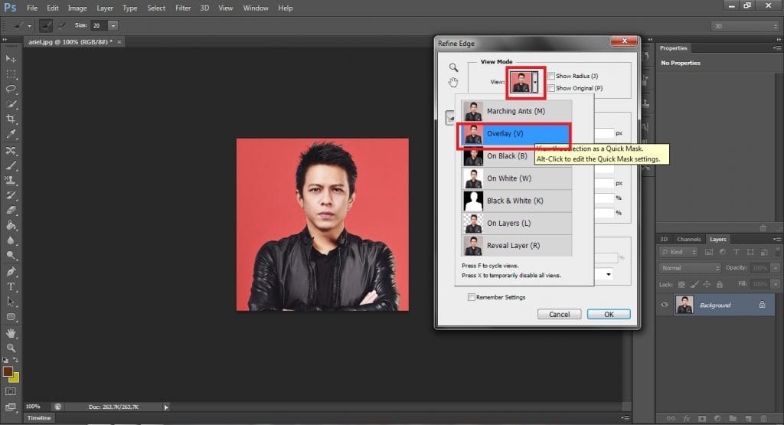The height and width of the screenshot is (425, 784).
Task: Click the OK button in Refine Edge
Action: coord(609,314)
